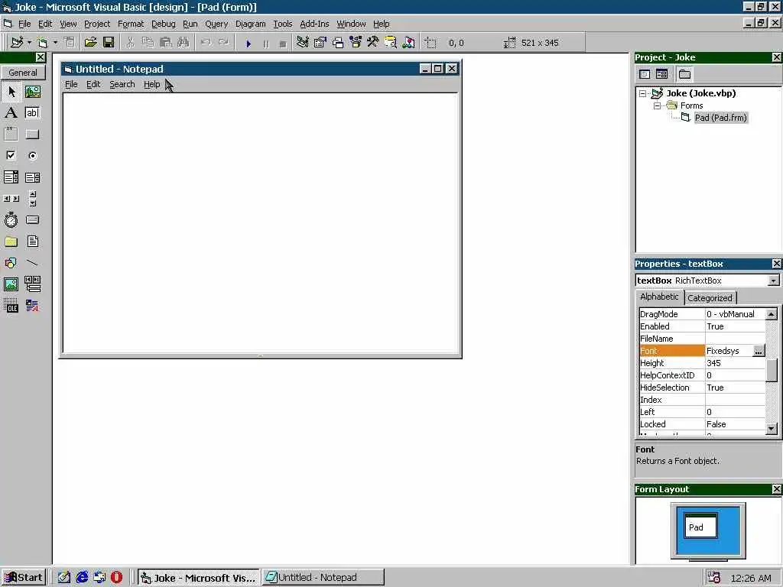Select the ListBox control tool
This screenshot has width=783, height=587.
point(32,177)
